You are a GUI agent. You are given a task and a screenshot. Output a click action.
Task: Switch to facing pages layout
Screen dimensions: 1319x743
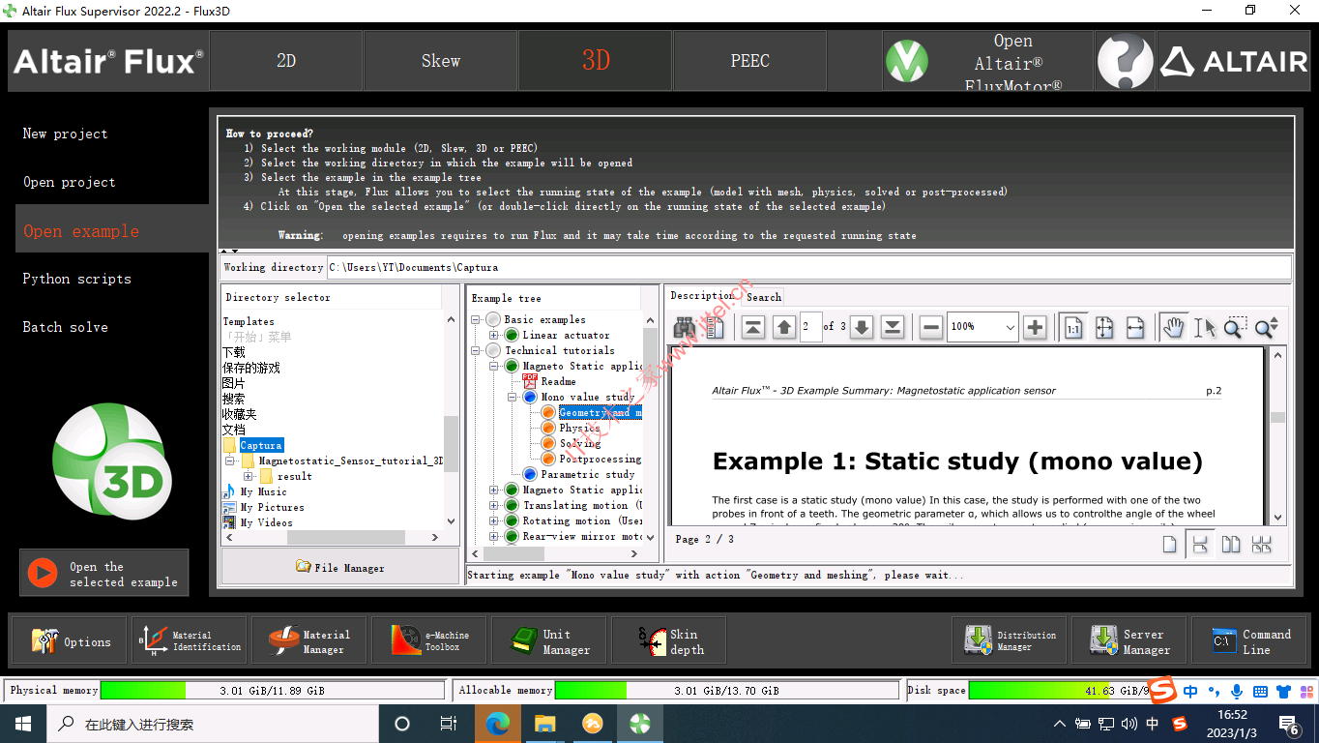(x=1231, y=545)
